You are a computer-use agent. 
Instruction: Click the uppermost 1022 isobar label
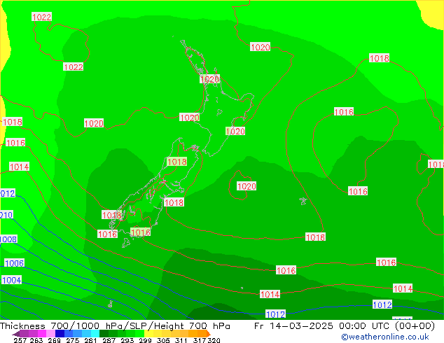click(x=41, y=17)
